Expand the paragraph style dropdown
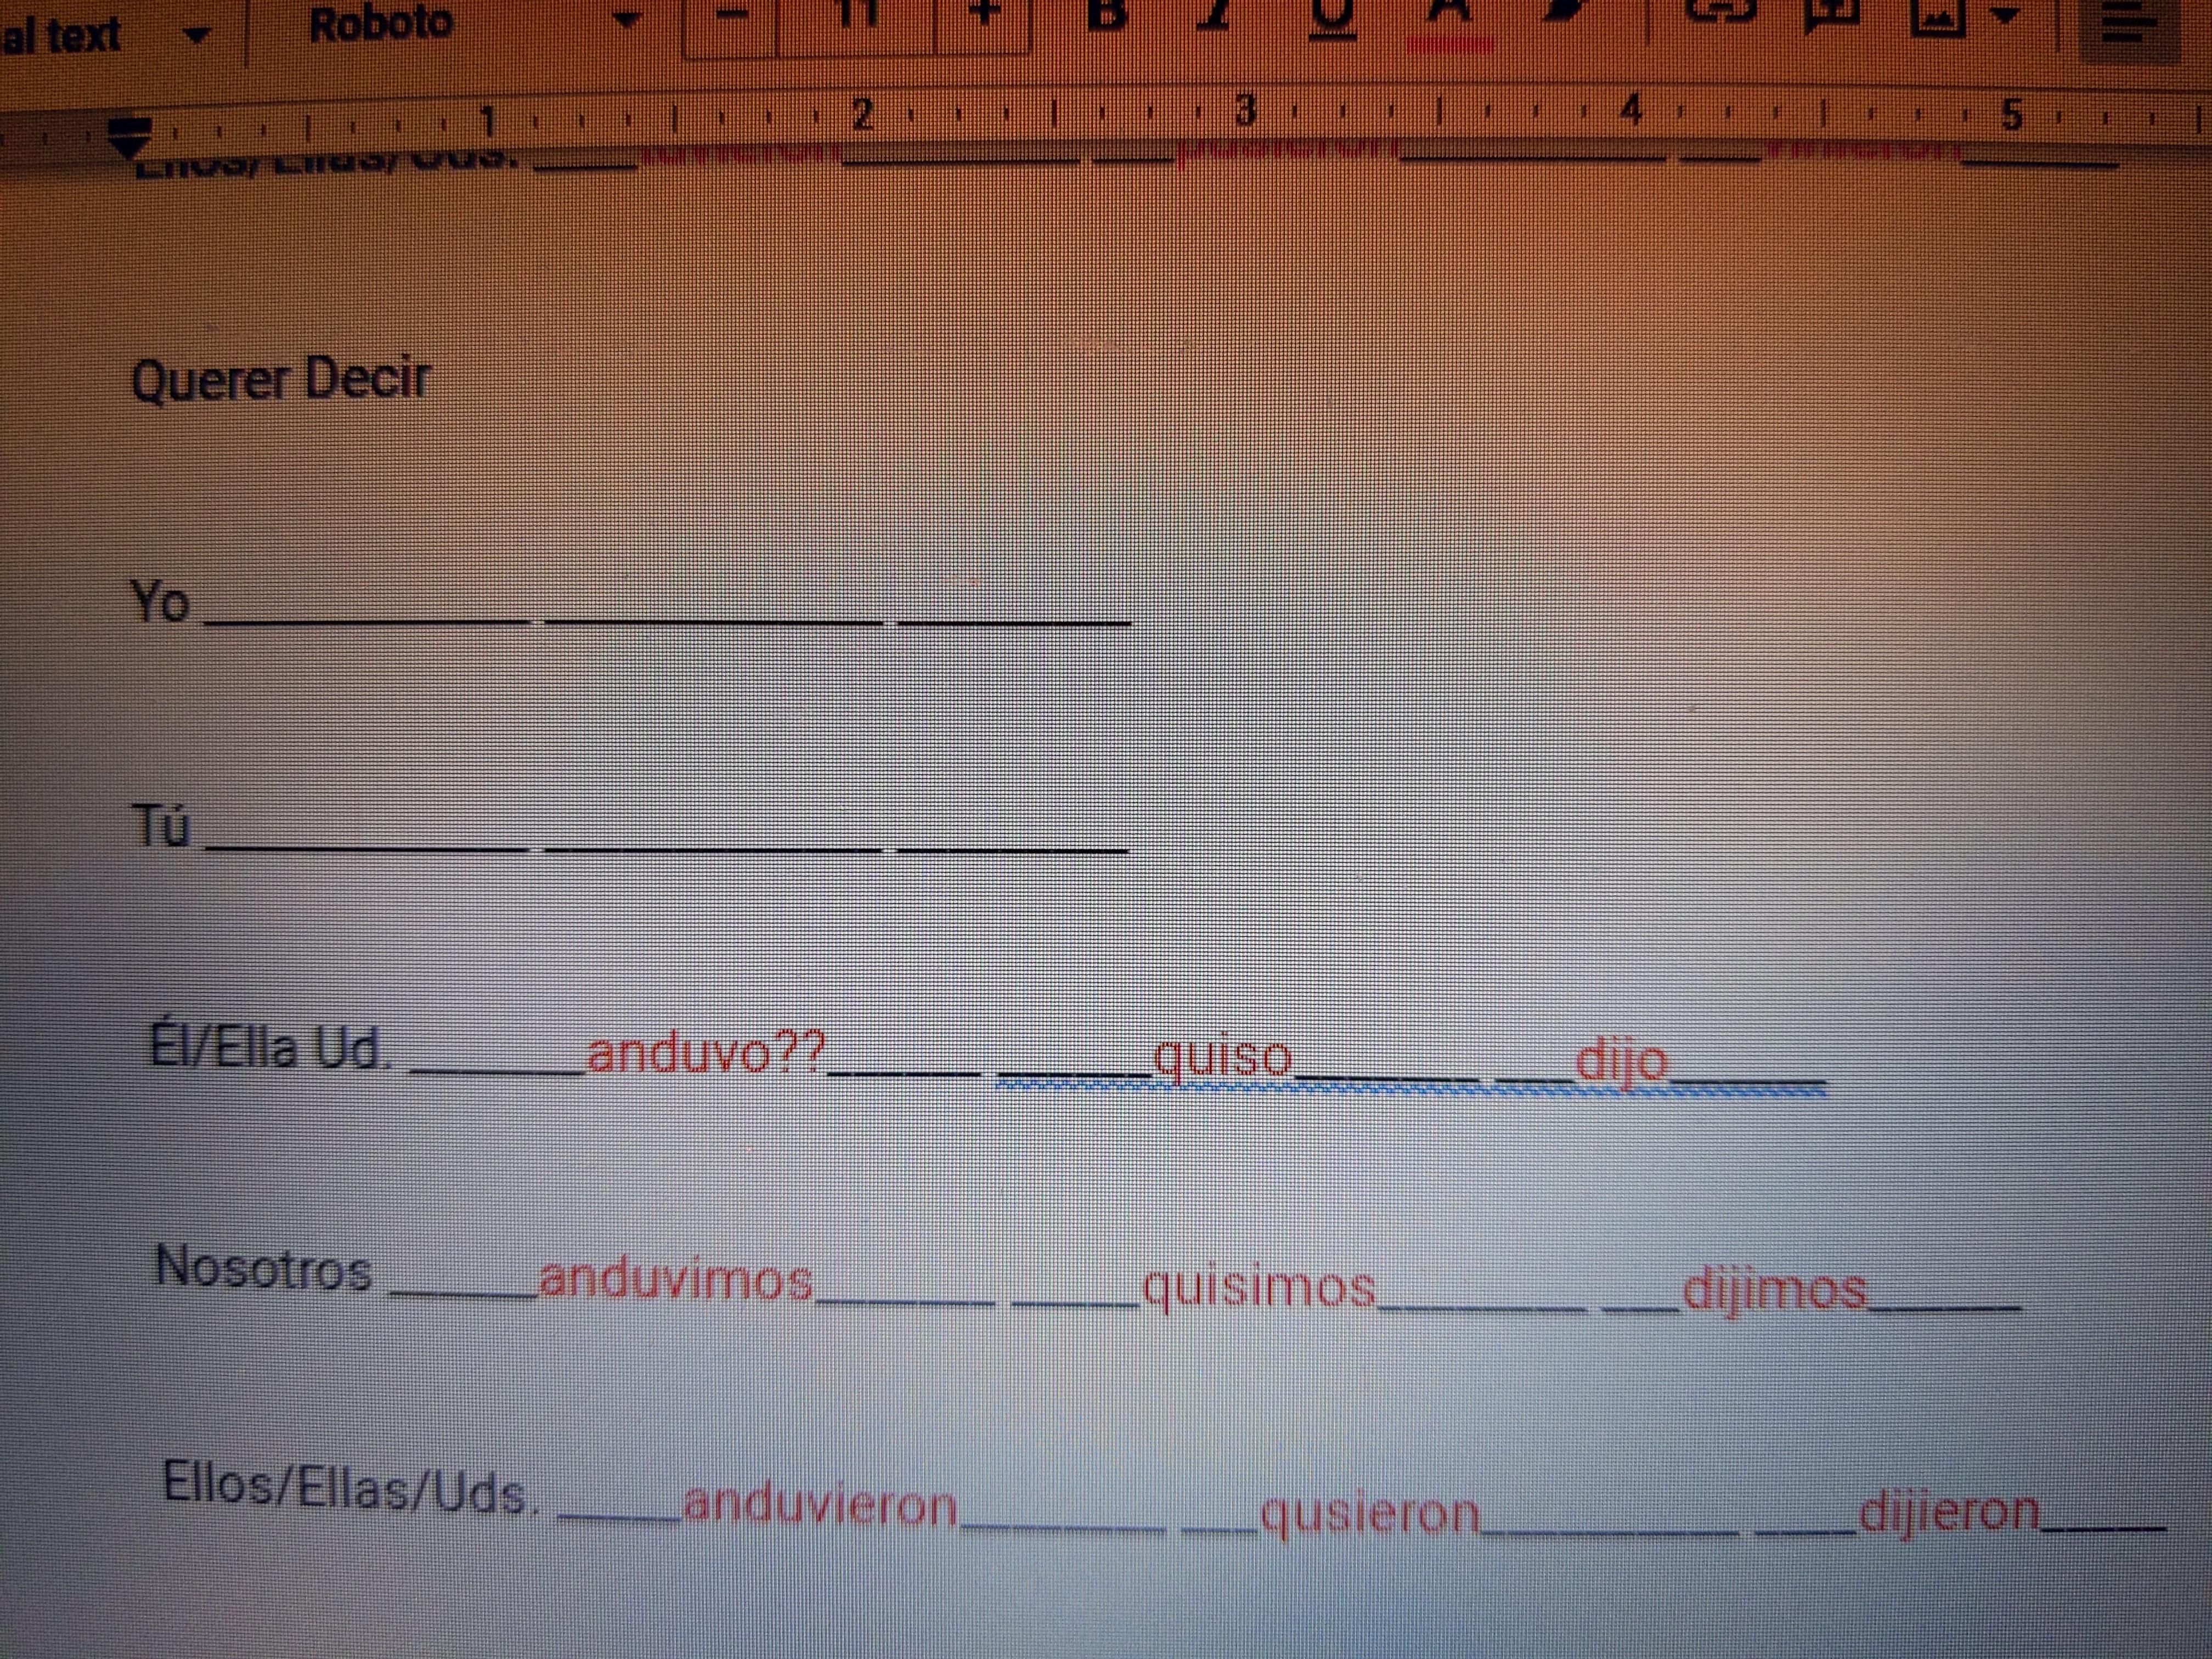The image size is (2212, 1659). point(197,34)
